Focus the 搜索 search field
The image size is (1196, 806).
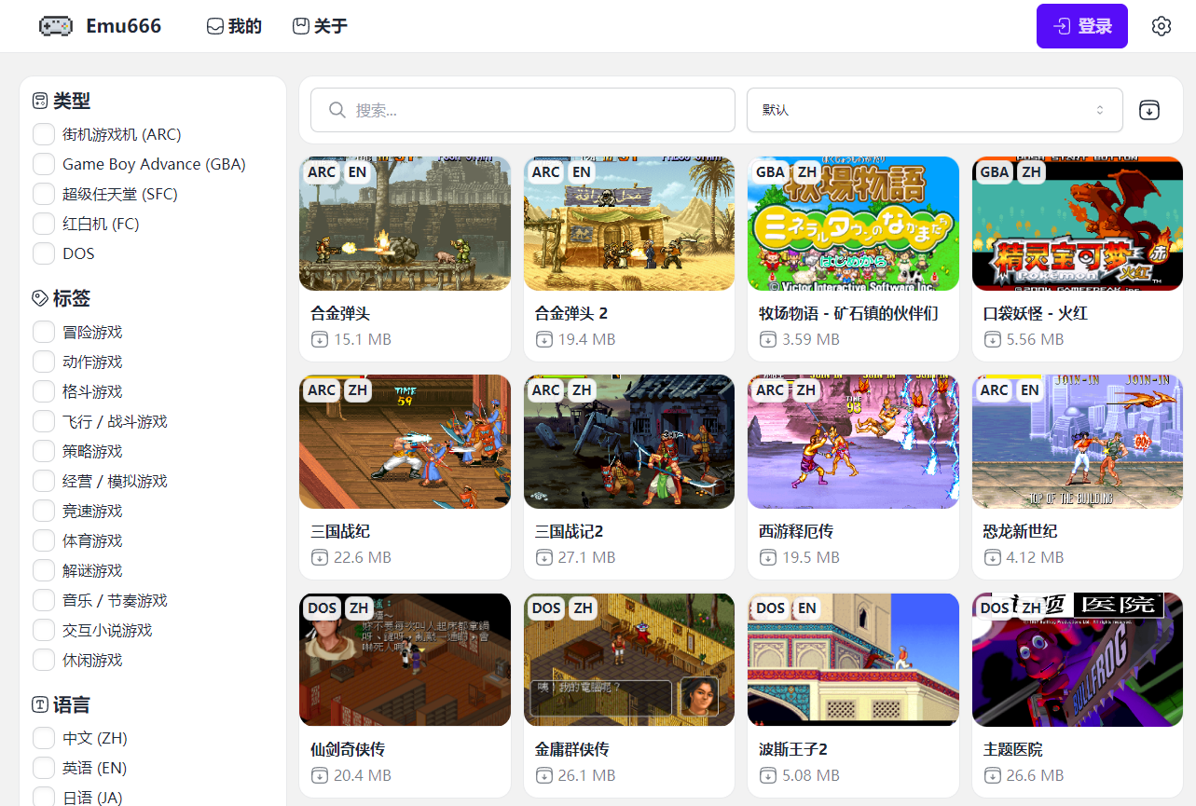(523, 110)
